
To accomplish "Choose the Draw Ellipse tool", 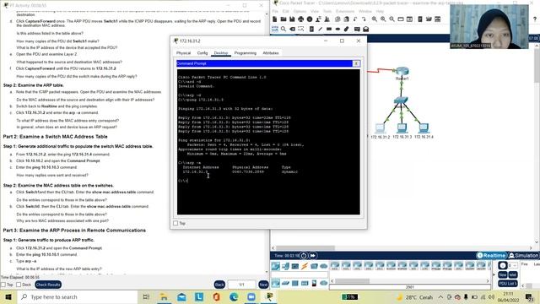I will 337,30.
